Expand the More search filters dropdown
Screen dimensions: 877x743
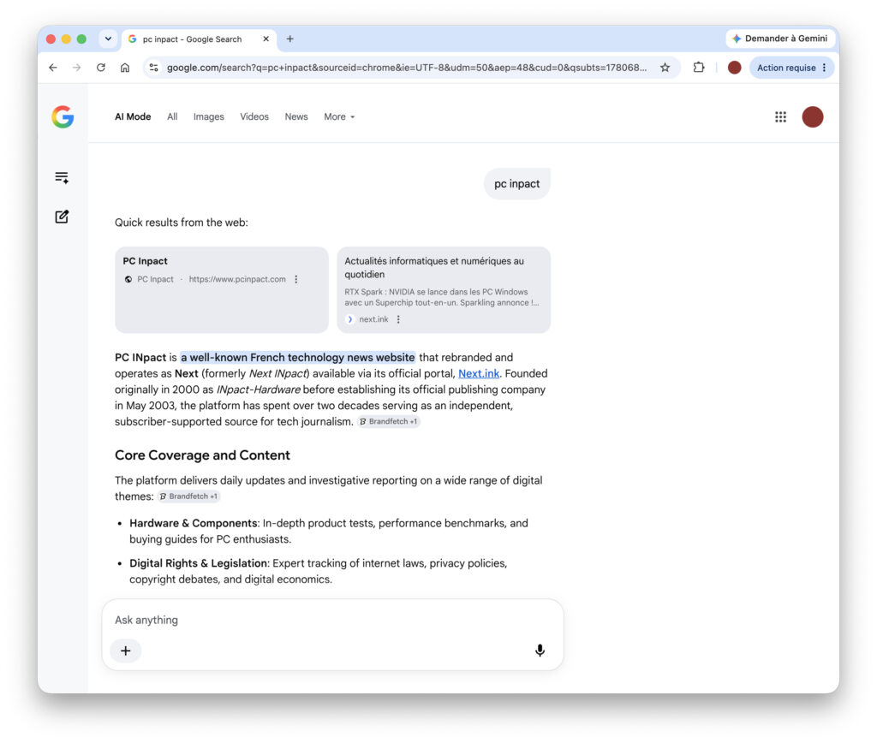(x=339, y=117)
